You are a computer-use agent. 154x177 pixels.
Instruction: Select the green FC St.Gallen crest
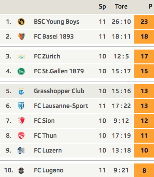21,71
